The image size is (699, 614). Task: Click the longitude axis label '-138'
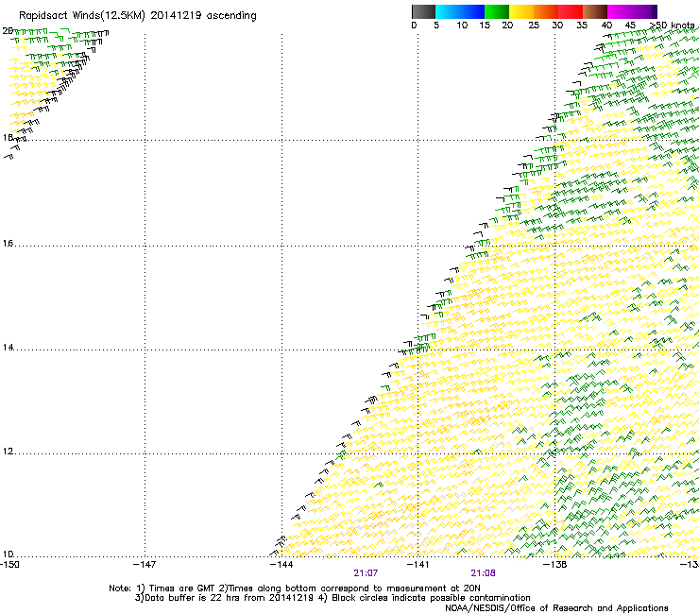point(555,565)
